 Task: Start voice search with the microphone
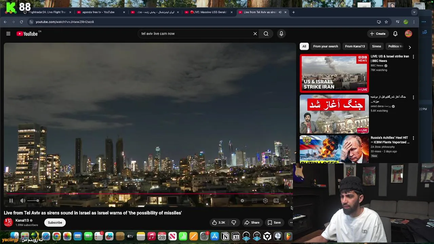(281, 34)
